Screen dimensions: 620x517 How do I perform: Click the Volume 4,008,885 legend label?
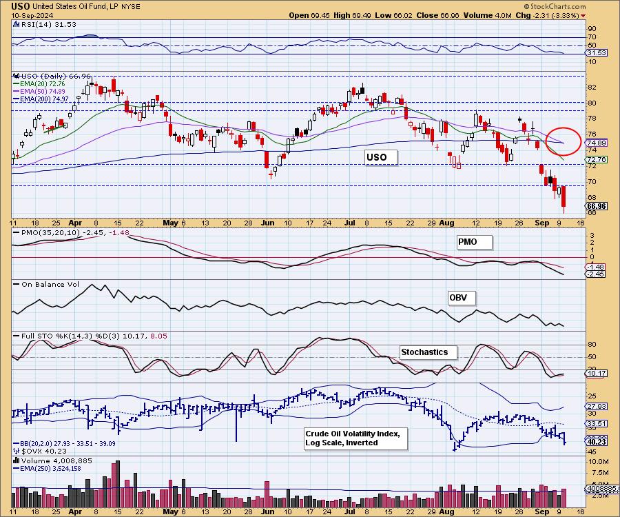click(52, 461)
